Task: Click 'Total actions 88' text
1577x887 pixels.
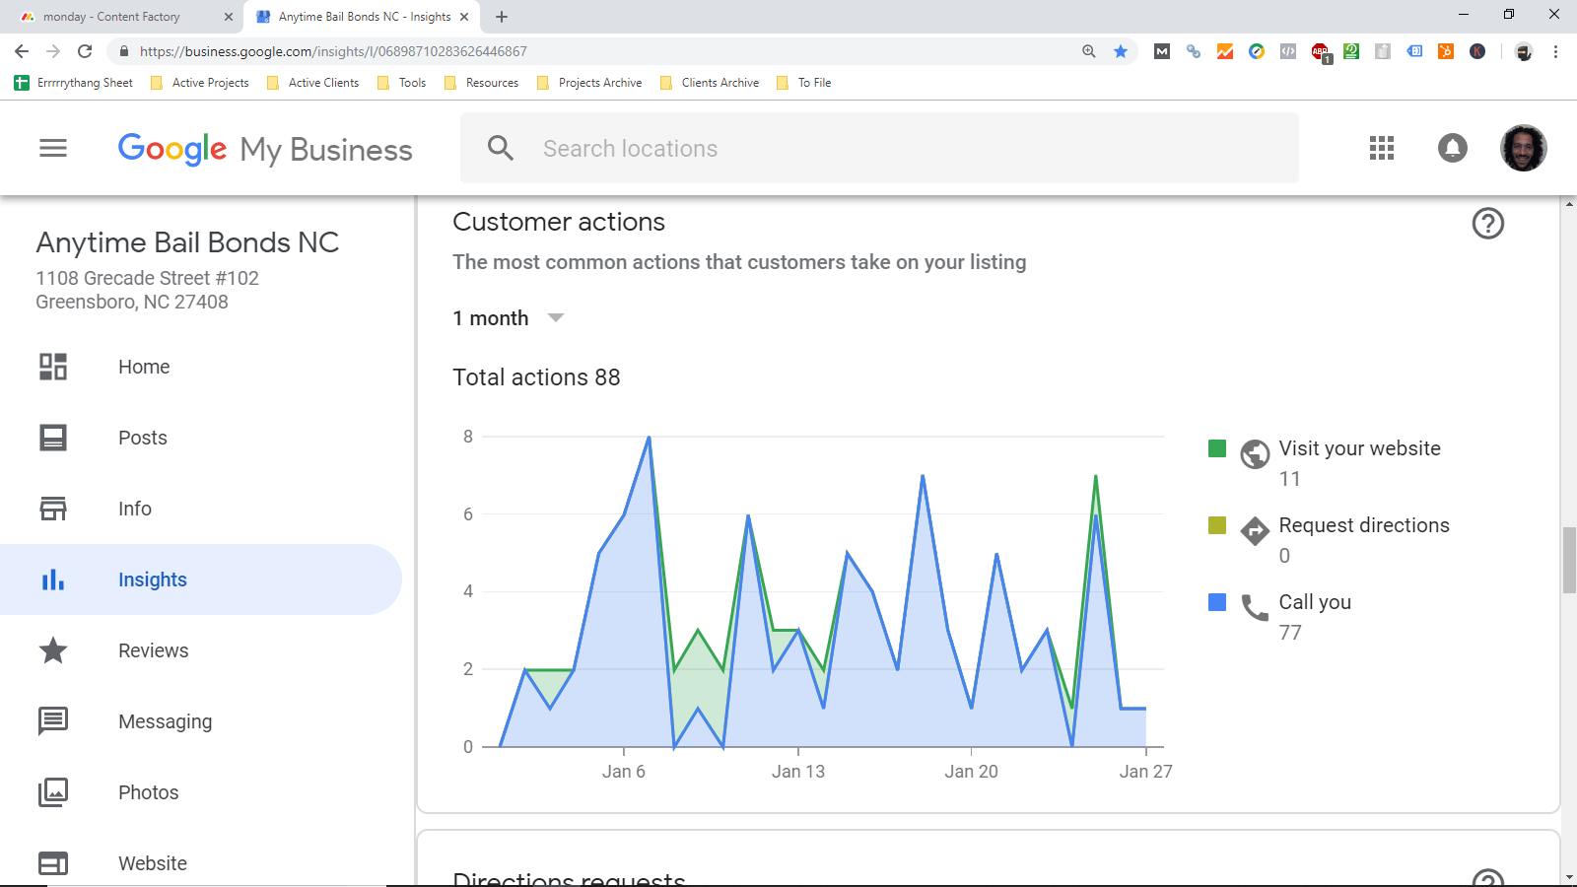Action: click(x=536, y=377)
